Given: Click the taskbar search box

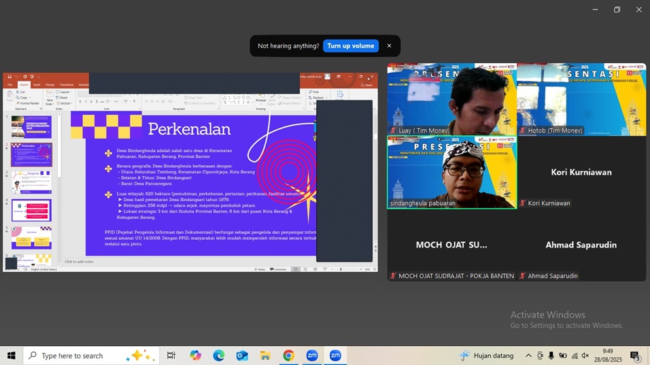Looking at the screenshot, I should [91, 355].
